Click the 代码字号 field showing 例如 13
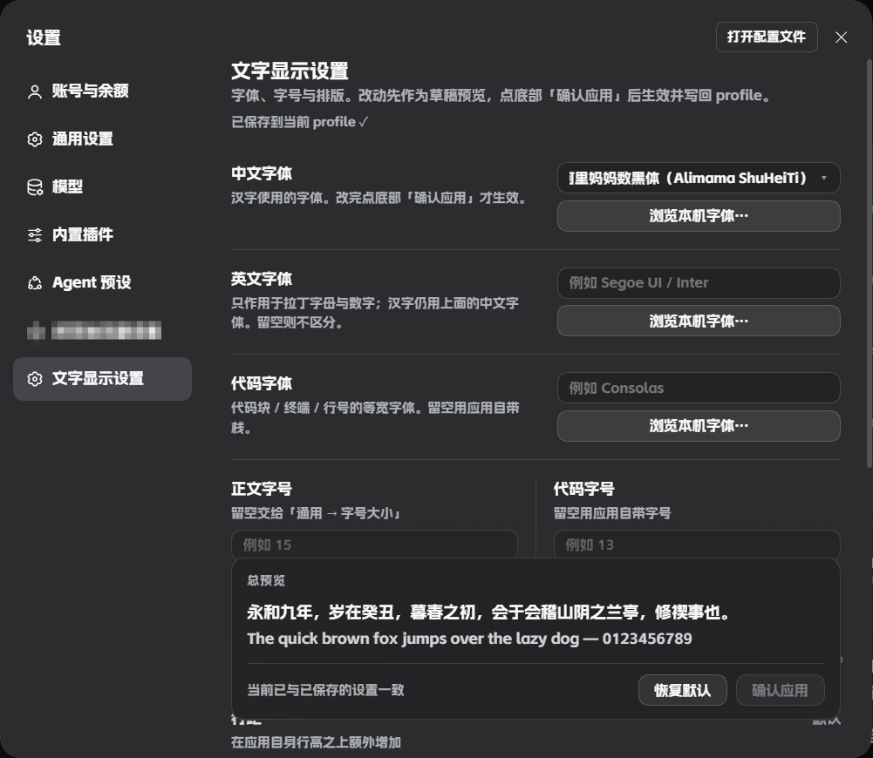Screen dimensions: 873x758 click(697, 545)
